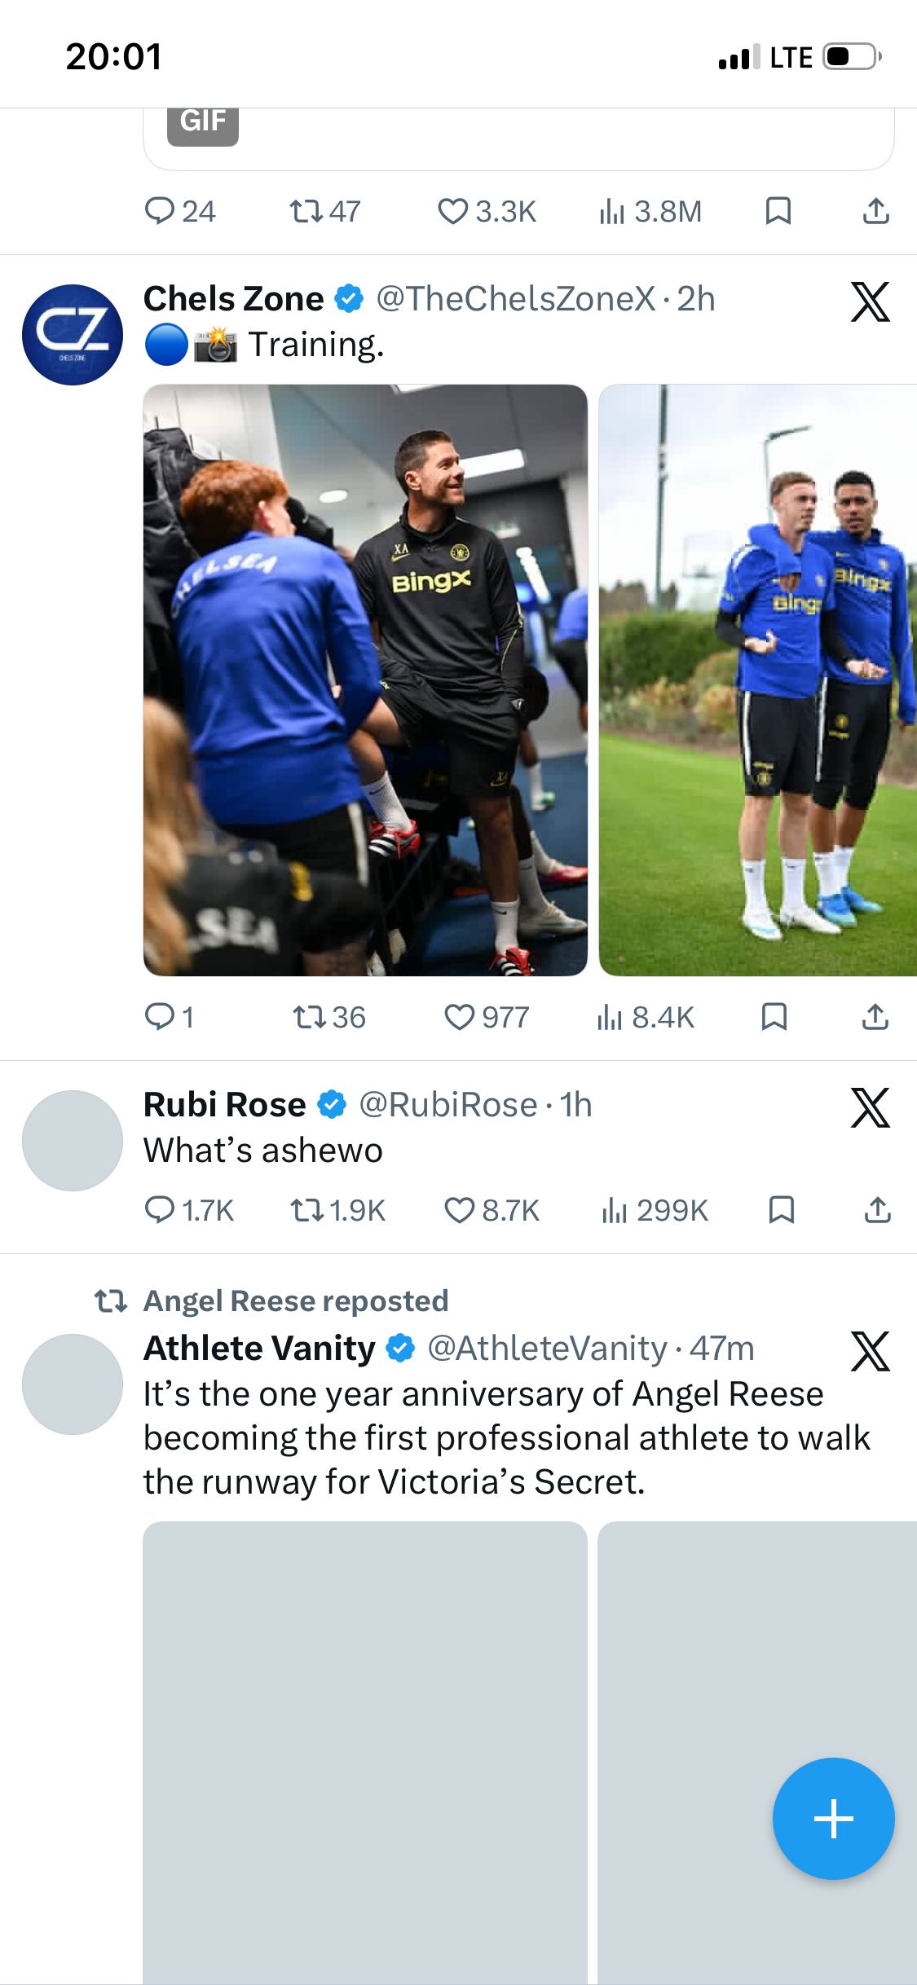The height and width of the screenshot is (1985, 917).
Task: Share the Chels Zone Training post
Action: click(x=875, y=1017)
